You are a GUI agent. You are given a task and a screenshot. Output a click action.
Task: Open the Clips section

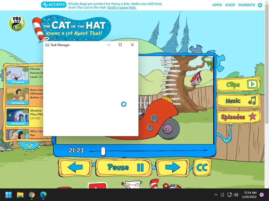coord(239,85)
